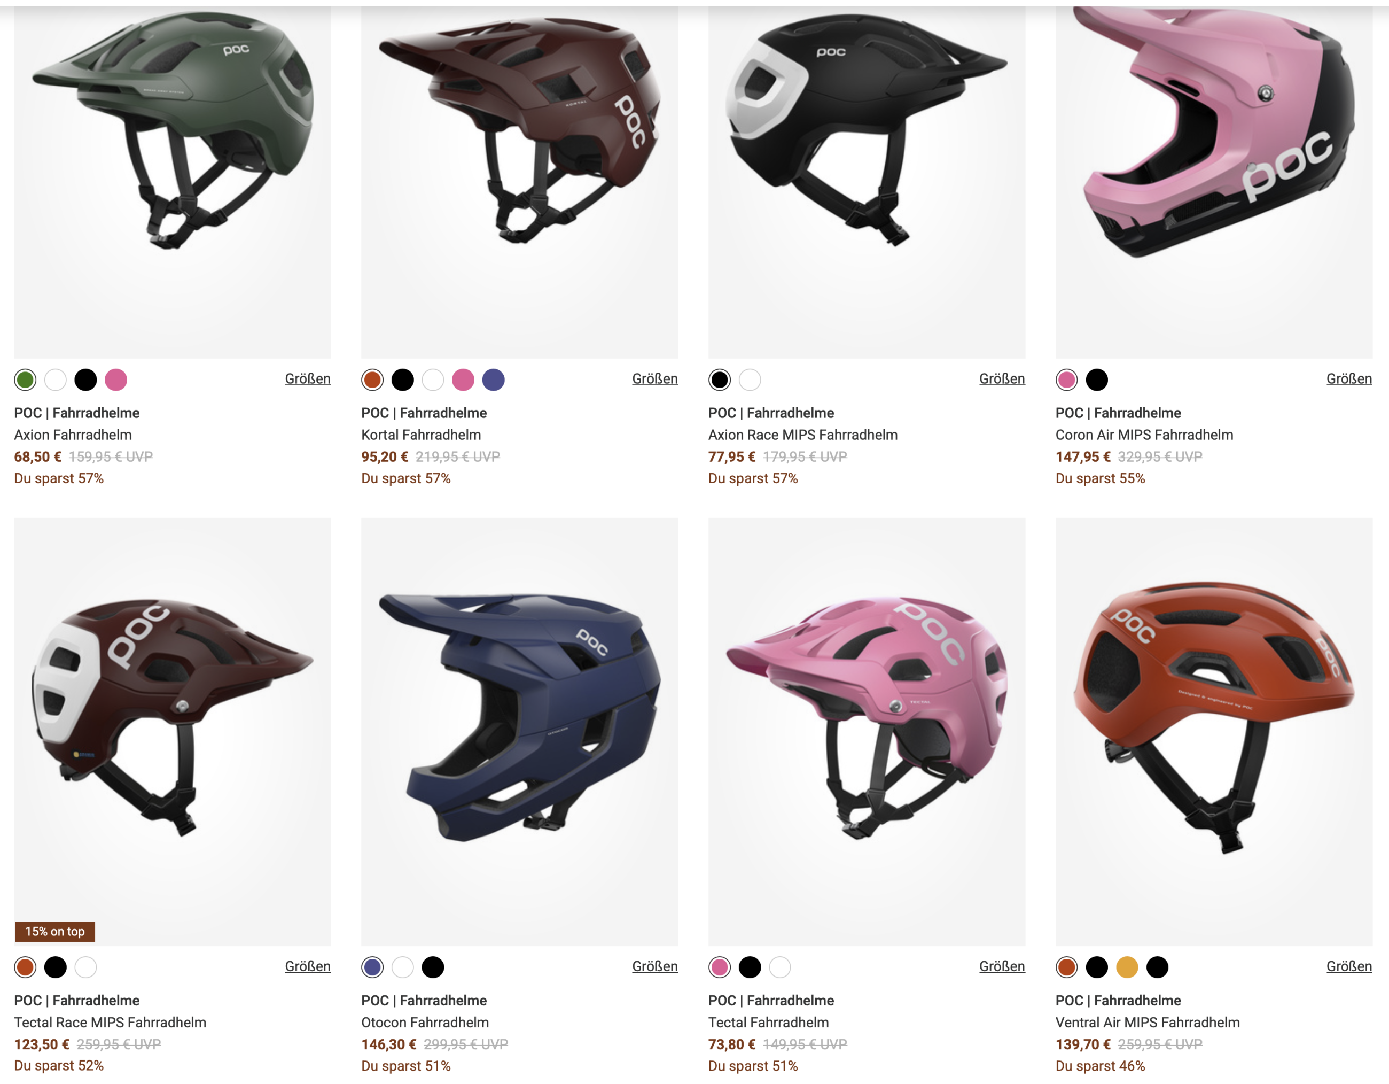1389x1084 pixels.
Task: Select yellow swatch for Ventral Air MIPS
Action: tap(1127, 967)
